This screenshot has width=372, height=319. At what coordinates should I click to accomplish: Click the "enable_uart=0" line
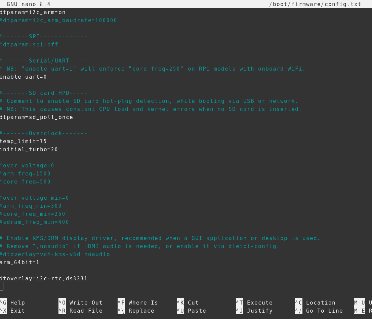point(23,77)
